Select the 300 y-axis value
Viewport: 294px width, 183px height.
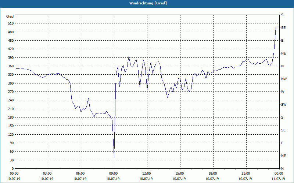point(11,83)
